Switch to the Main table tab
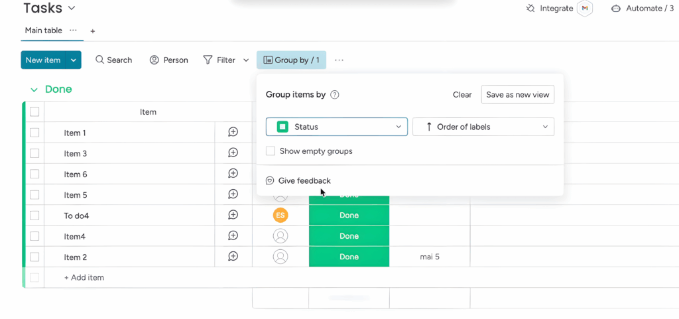 [x=43, y=31]
